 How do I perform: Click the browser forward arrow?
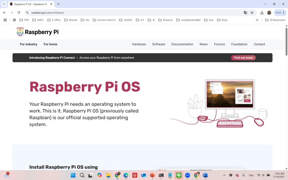(x=12, y=13)
